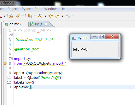Click the QLabel("Hello PyQt") line
The width and height of the screenshot is (135, 105).
(x=38, y=78)
